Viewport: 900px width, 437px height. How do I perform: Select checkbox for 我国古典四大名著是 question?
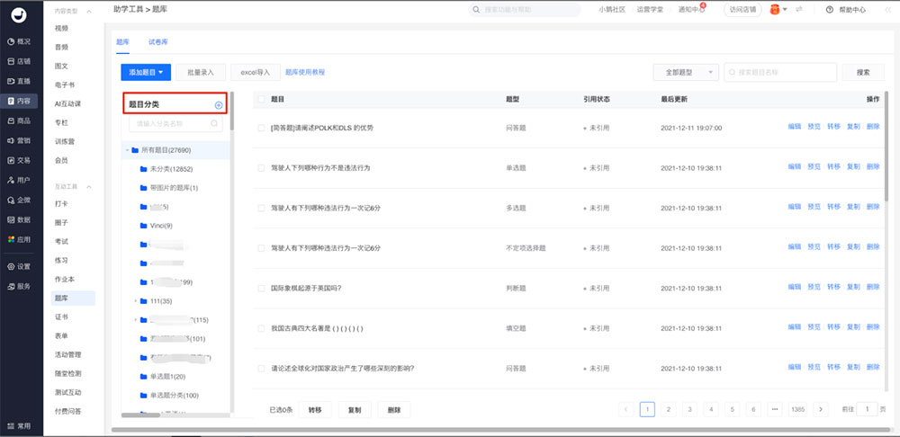[x=262, y=328]
